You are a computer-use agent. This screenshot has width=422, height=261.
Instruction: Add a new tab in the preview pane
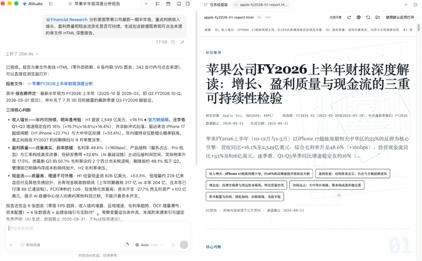pos(406,5)
